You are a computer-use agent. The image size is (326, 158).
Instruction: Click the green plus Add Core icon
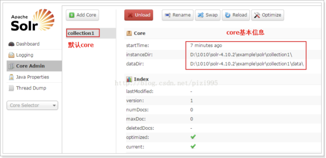(x=72, y=15)
